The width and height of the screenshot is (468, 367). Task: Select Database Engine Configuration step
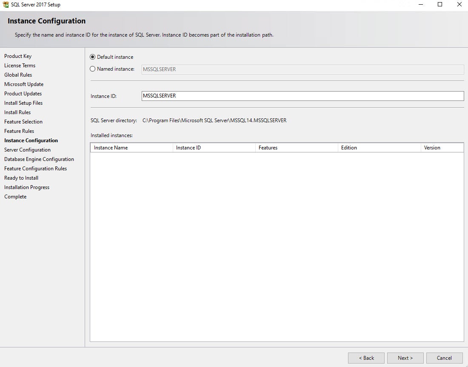point(39,159)
